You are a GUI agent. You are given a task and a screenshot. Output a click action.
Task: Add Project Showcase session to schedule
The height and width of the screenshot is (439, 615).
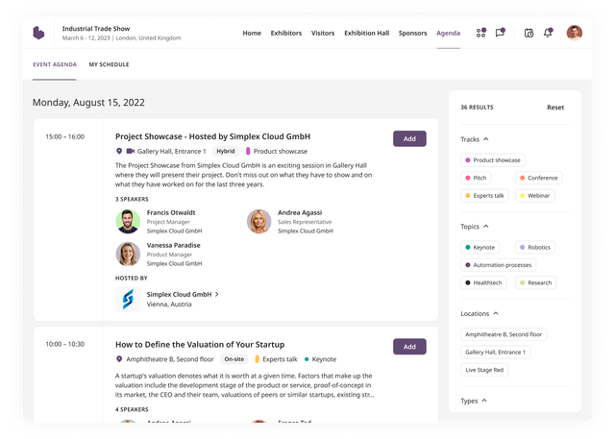[409, 138]
